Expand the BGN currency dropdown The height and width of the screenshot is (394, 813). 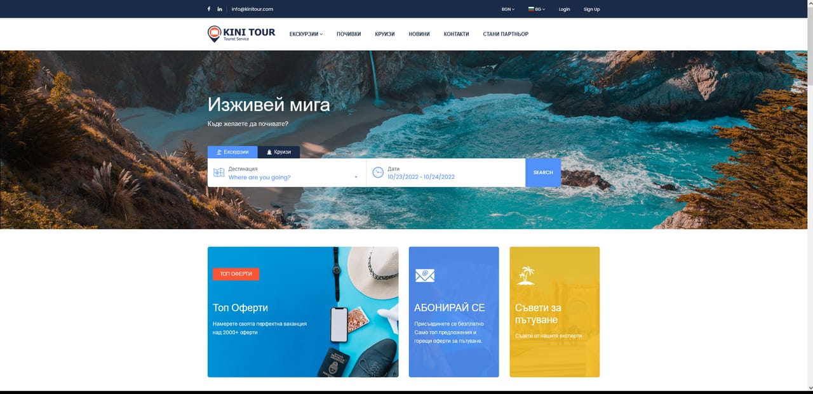tap(507, 10)
